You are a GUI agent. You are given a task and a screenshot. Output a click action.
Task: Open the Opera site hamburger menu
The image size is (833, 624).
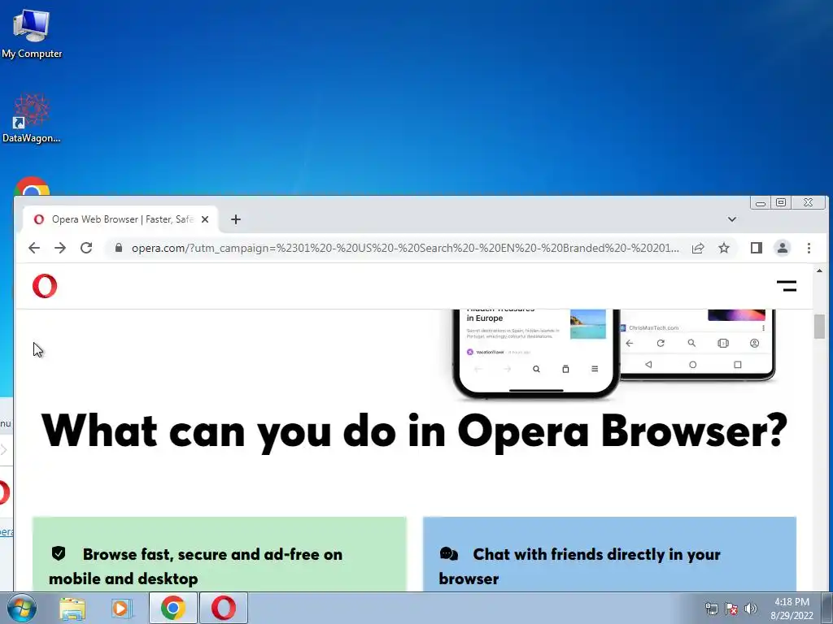(x=787, y=286)
